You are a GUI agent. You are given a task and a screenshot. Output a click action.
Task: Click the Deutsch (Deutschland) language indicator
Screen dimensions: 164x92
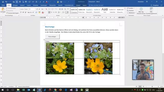point(24,87)
